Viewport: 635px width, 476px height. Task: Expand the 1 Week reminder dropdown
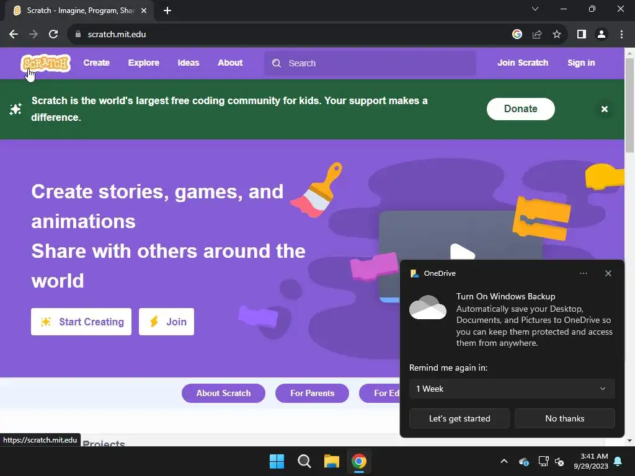click(512, 389)
